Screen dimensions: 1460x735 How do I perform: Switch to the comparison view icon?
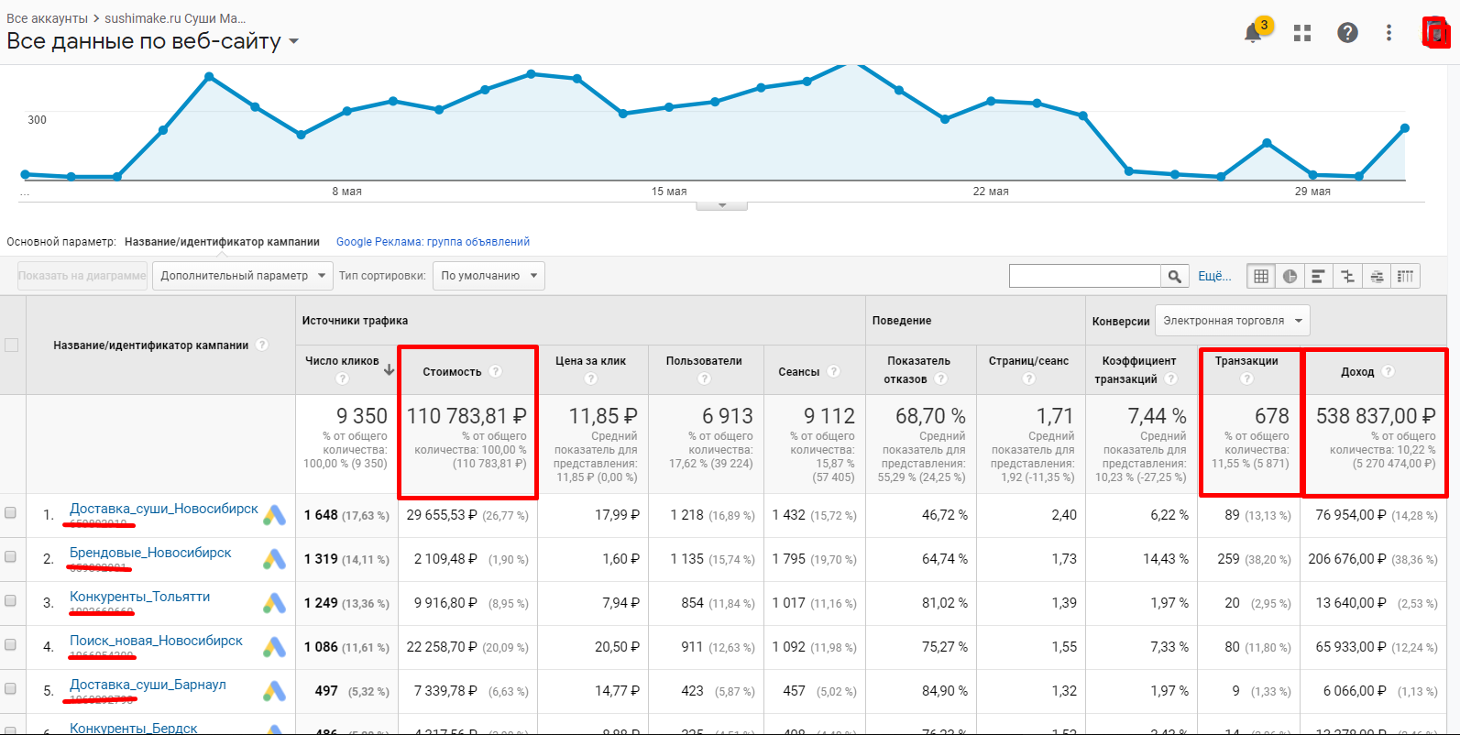click(1347, 276)
